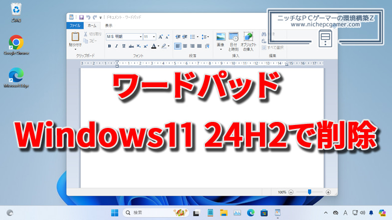Click the Save icon in quick access toolbar
The height and width of the screenshot is (220, 392).
click(x=81, y=17)
